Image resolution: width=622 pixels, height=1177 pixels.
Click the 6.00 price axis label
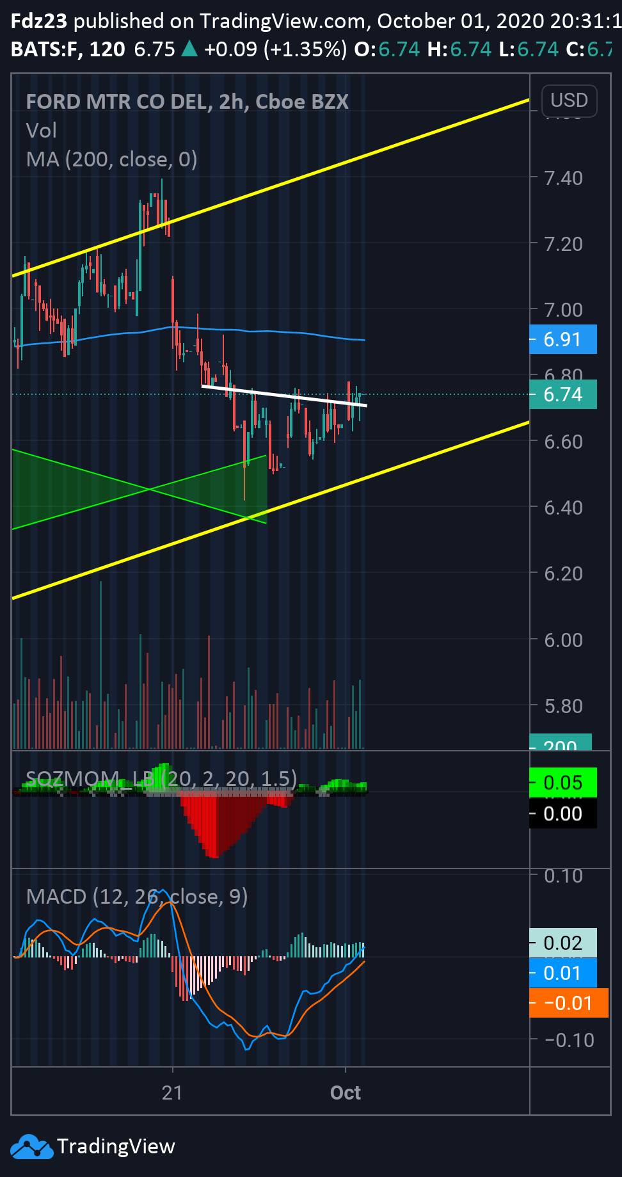coord(563,640)
